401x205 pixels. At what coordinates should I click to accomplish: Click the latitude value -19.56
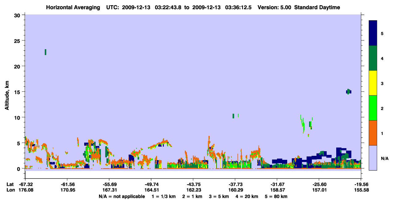(361, 184)
